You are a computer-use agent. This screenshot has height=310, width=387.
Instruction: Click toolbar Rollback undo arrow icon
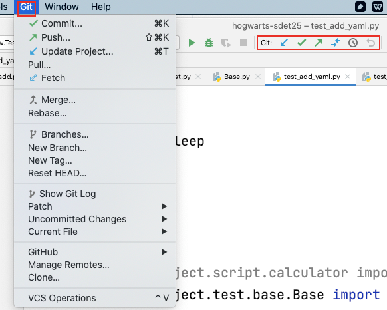coord(371,43)
